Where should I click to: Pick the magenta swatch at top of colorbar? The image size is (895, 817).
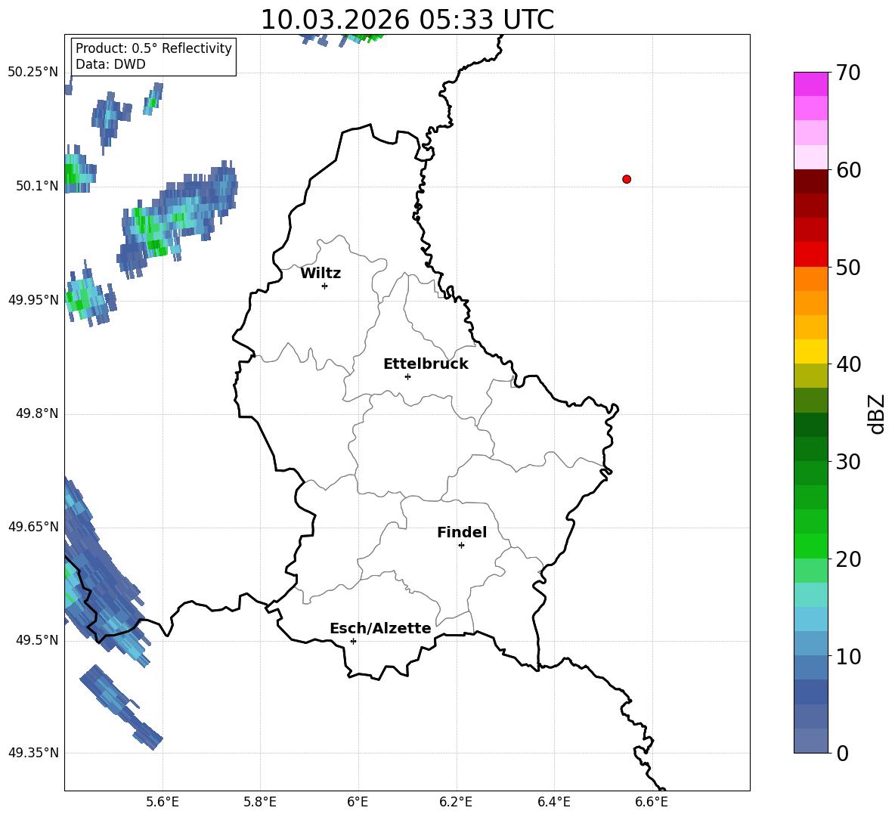(810, 84)
